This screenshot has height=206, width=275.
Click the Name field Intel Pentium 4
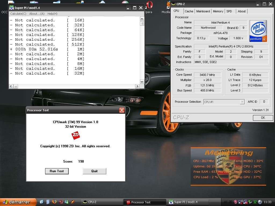point(220,23)
